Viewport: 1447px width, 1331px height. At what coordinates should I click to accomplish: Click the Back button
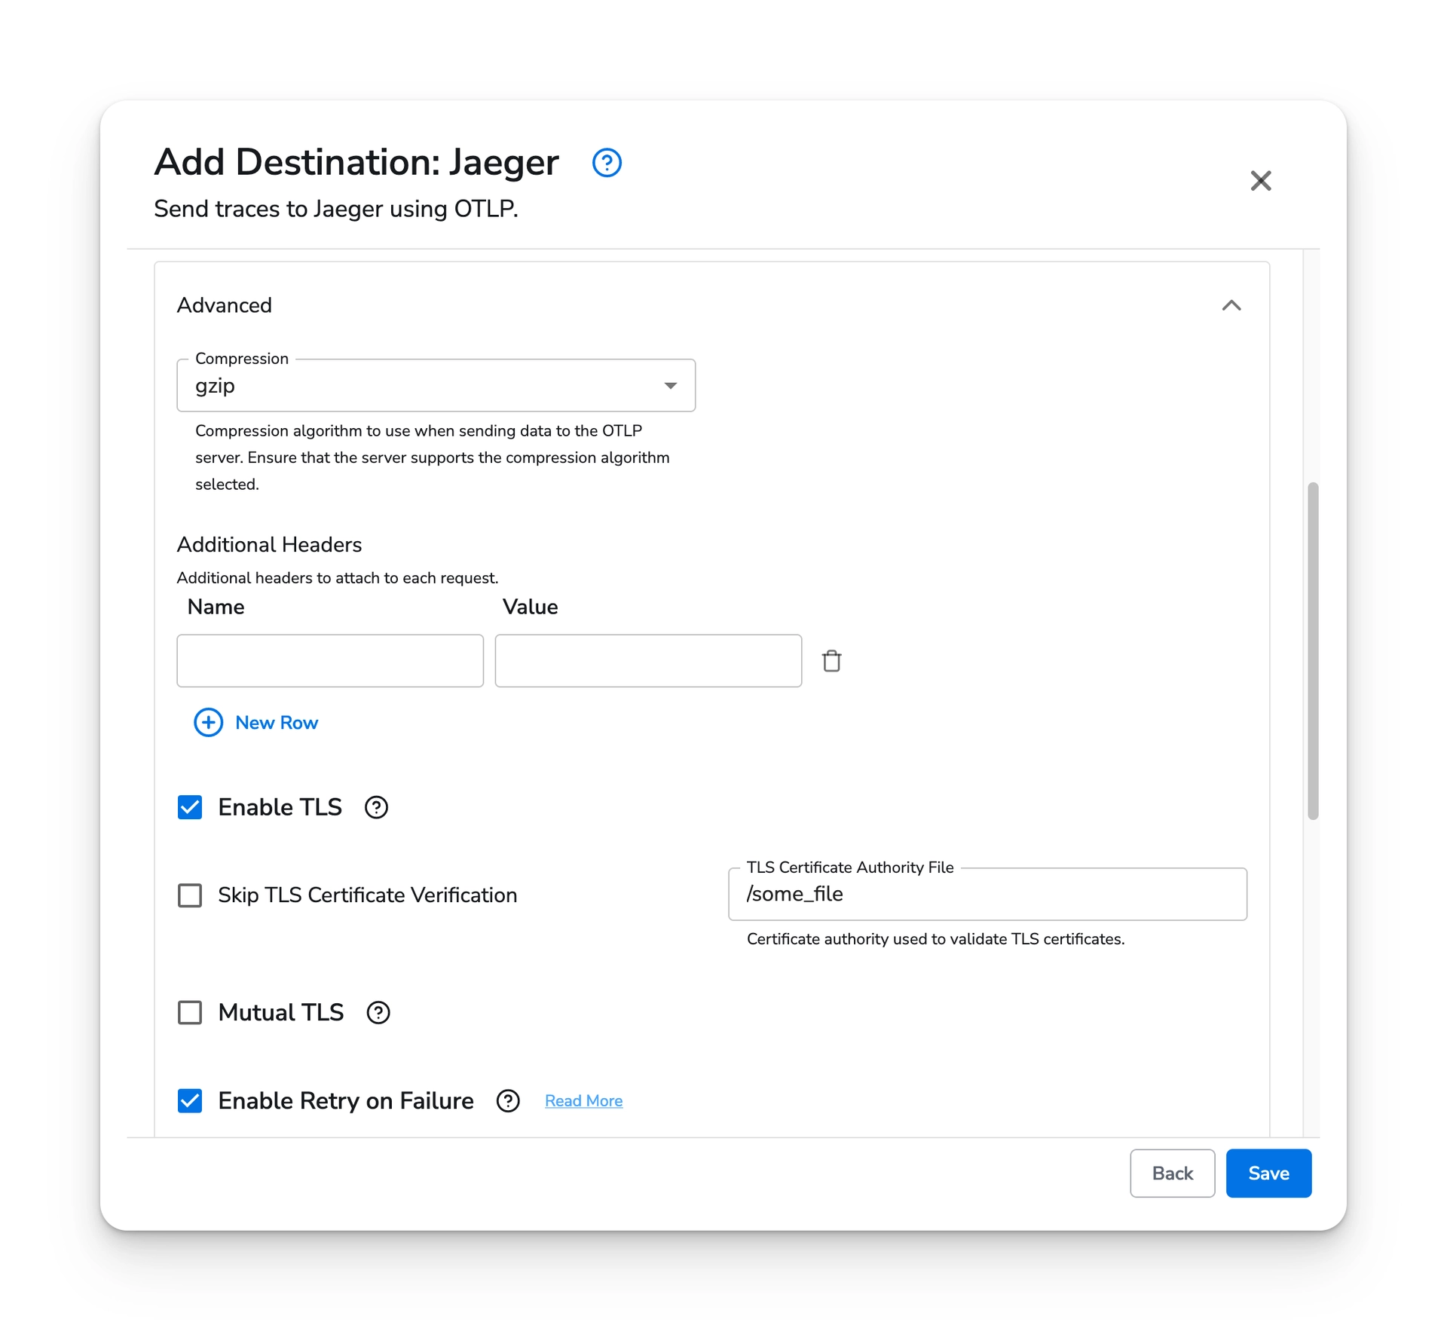pos(1172,1173)
